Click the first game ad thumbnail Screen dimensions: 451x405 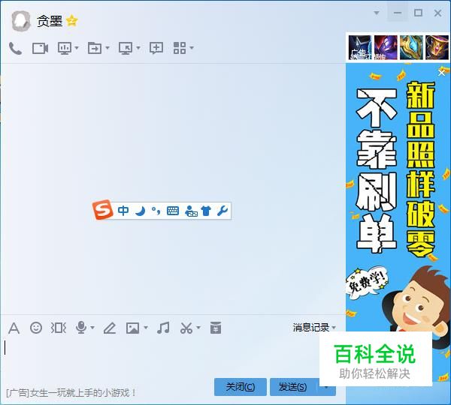[360, 48]
